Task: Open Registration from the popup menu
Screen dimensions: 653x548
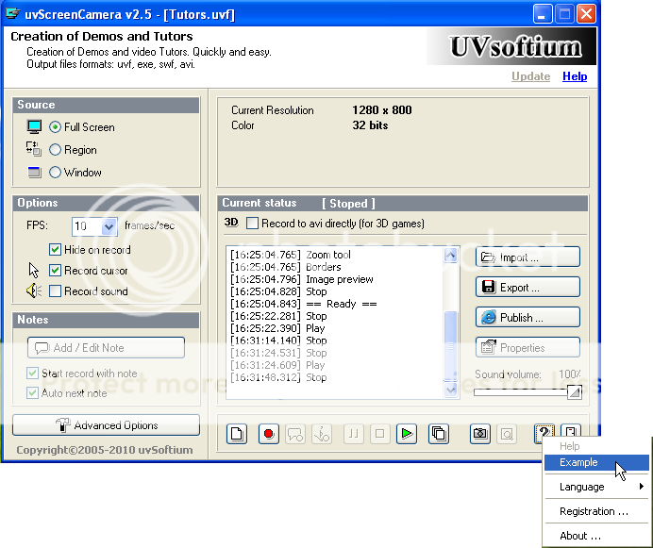Action: (x=596, y=511)
